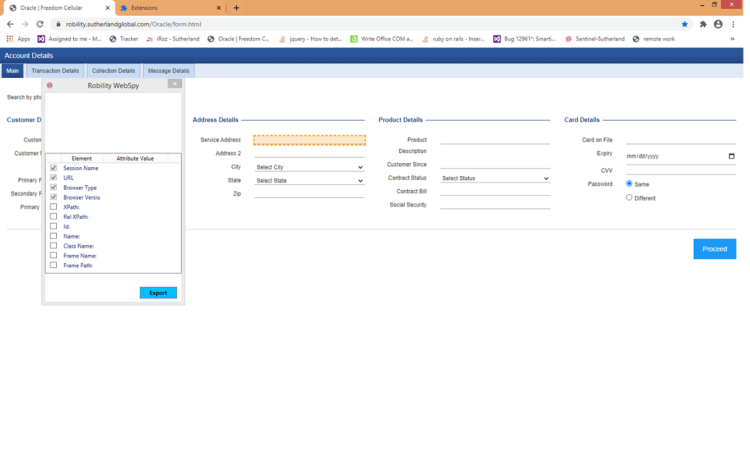
Task: Open the Contract Status dropdown
Action: pyautogui.click(x=495, y=178)
